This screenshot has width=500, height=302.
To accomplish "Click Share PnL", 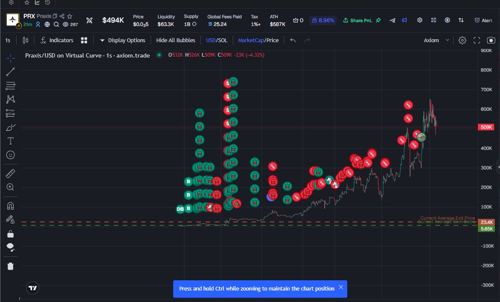I will 358,20.
